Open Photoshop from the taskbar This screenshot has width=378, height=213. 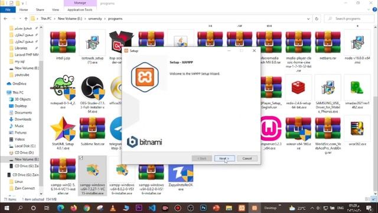[203, 208]
